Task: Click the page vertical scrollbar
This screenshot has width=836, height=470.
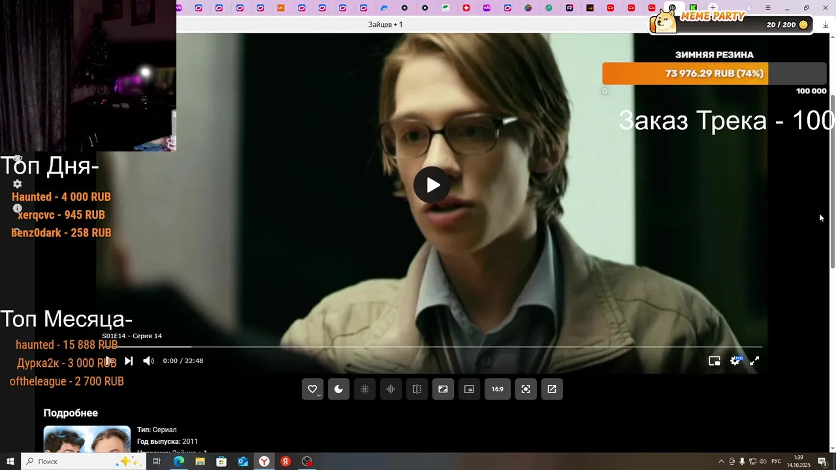Action: (833, 181)
